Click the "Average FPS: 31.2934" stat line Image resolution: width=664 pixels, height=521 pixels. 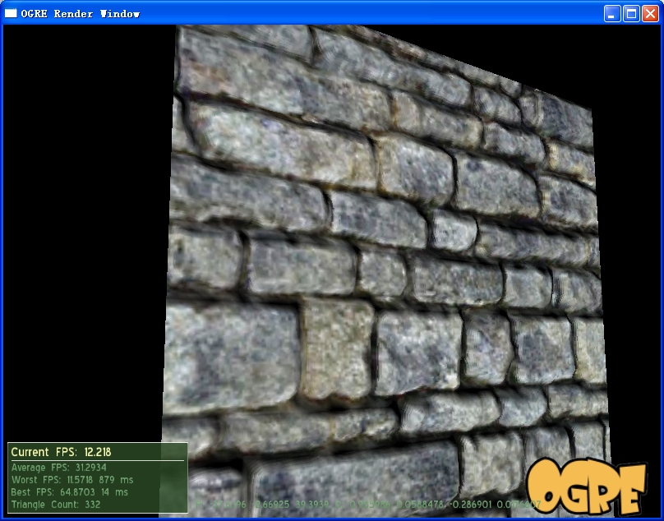pos(59,468)
